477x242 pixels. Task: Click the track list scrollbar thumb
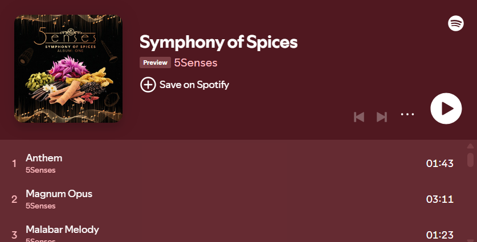click(x=470, y=160)
